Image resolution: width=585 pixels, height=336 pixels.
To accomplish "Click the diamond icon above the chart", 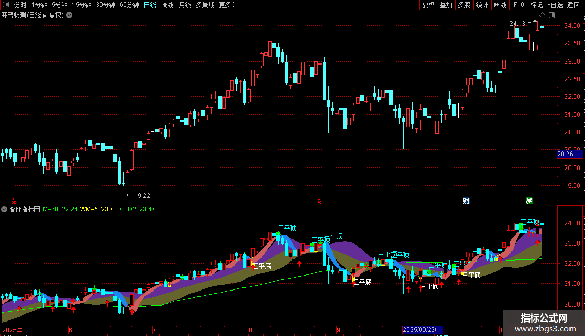I will point(542,16).
